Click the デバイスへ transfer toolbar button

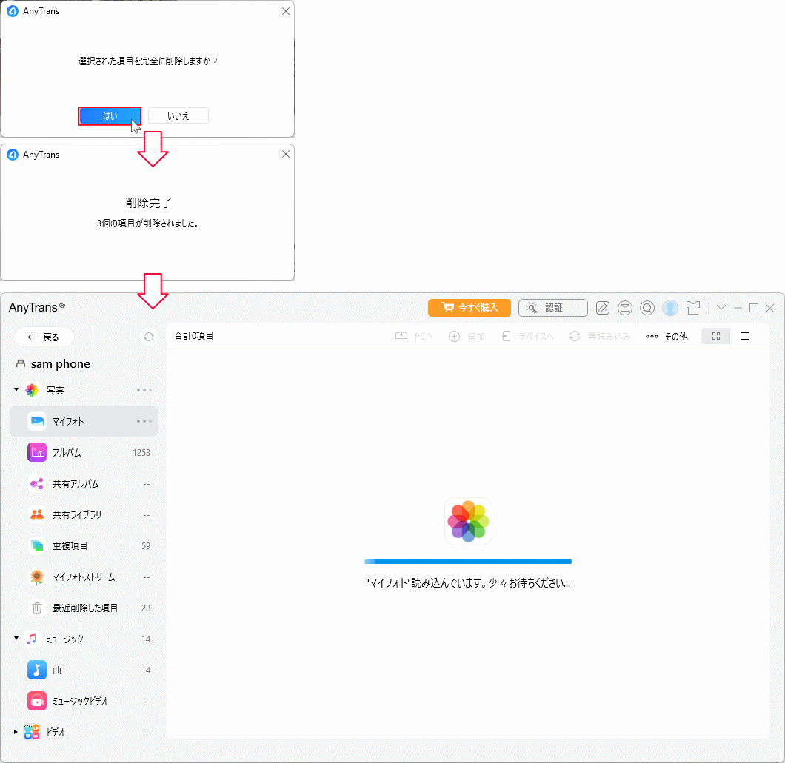pos(527,336)
